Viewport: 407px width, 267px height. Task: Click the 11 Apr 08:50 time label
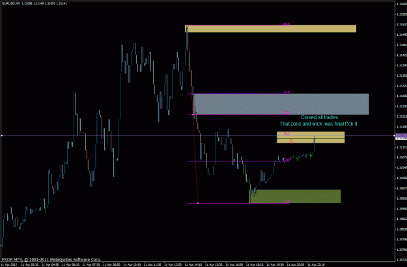111,264
